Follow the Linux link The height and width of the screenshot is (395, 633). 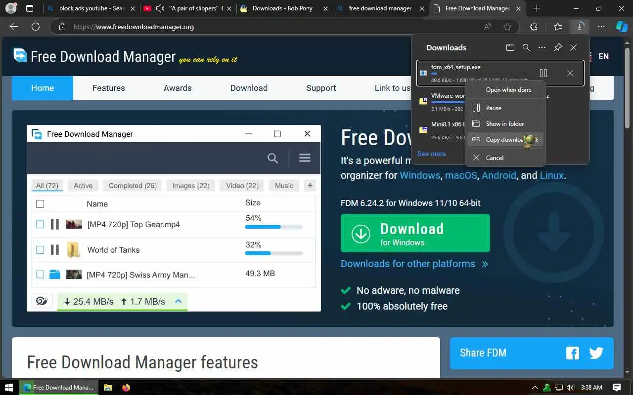coord(552,175)
